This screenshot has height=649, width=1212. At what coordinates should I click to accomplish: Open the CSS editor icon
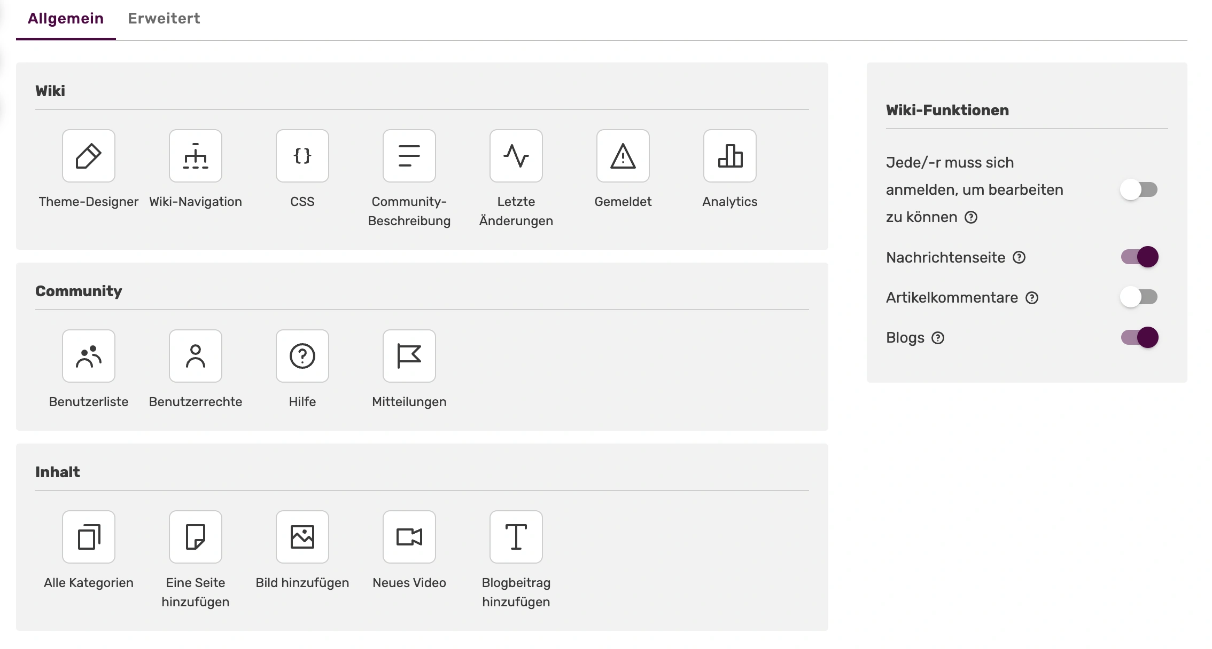pos(302,156)
